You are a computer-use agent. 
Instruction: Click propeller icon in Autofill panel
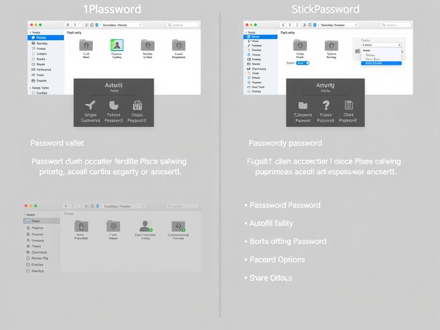point(90,106)
